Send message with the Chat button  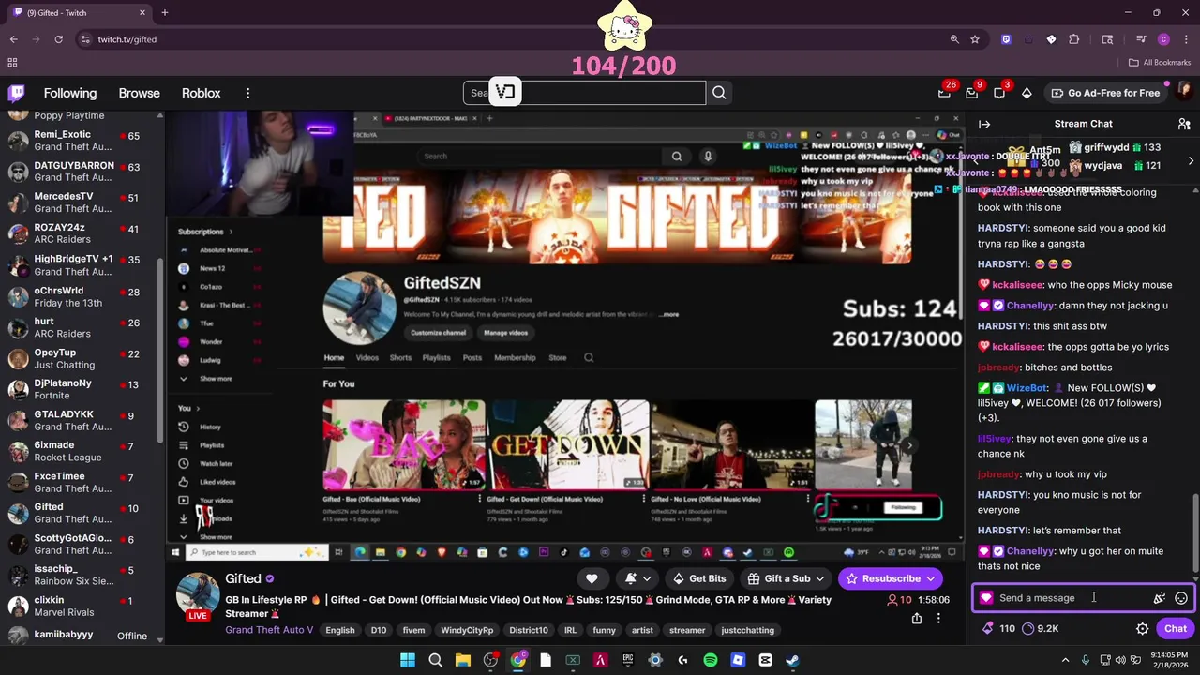(1176, 629)
